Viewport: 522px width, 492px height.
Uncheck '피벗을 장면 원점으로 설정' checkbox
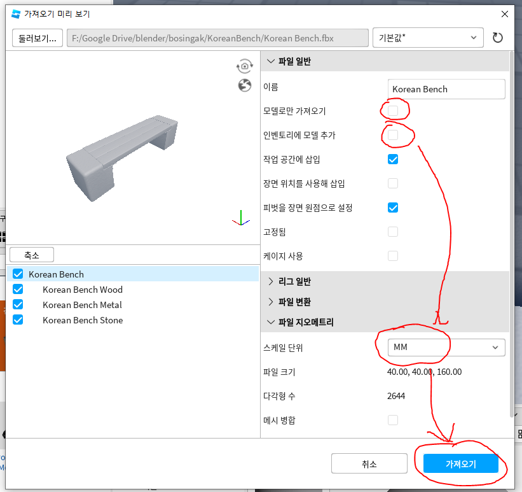click(393, 207)
